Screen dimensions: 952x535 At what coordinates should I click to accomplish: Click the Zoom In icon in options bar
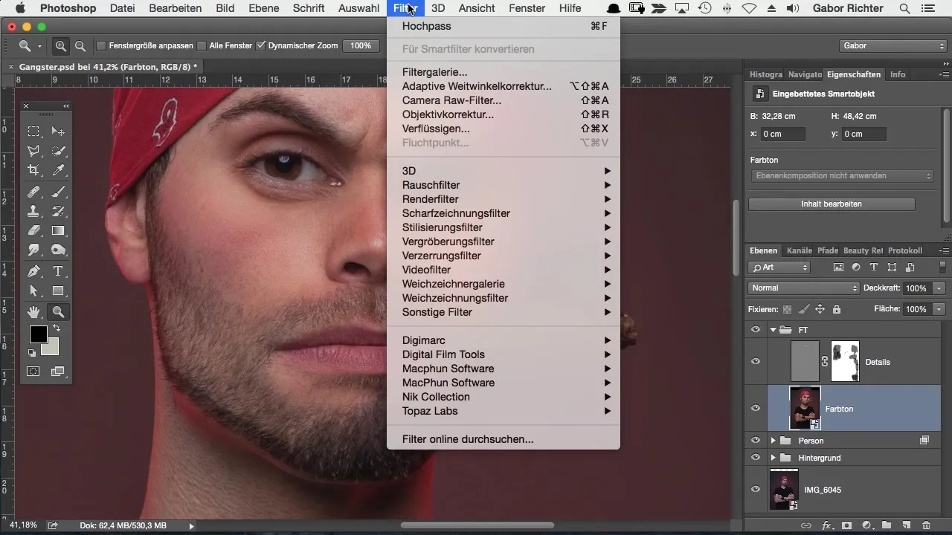61,45
